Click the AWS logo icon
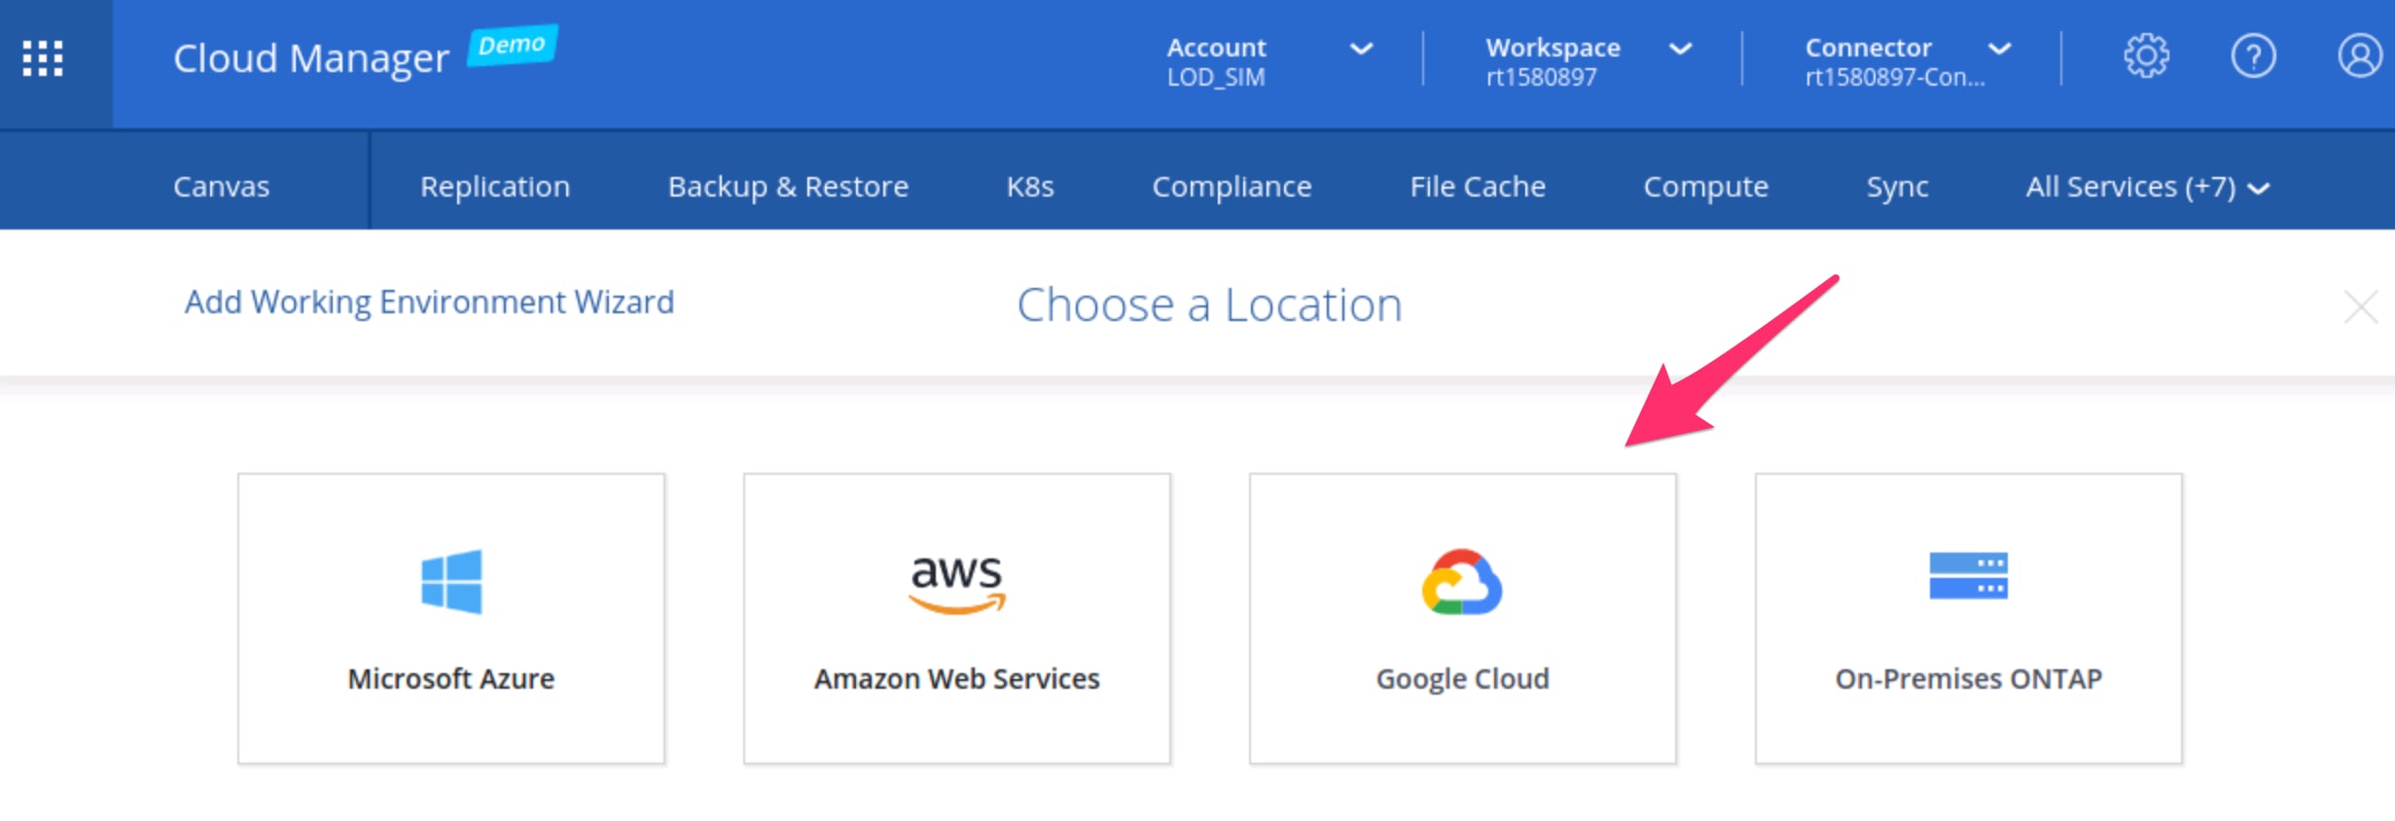 point(956,584)
